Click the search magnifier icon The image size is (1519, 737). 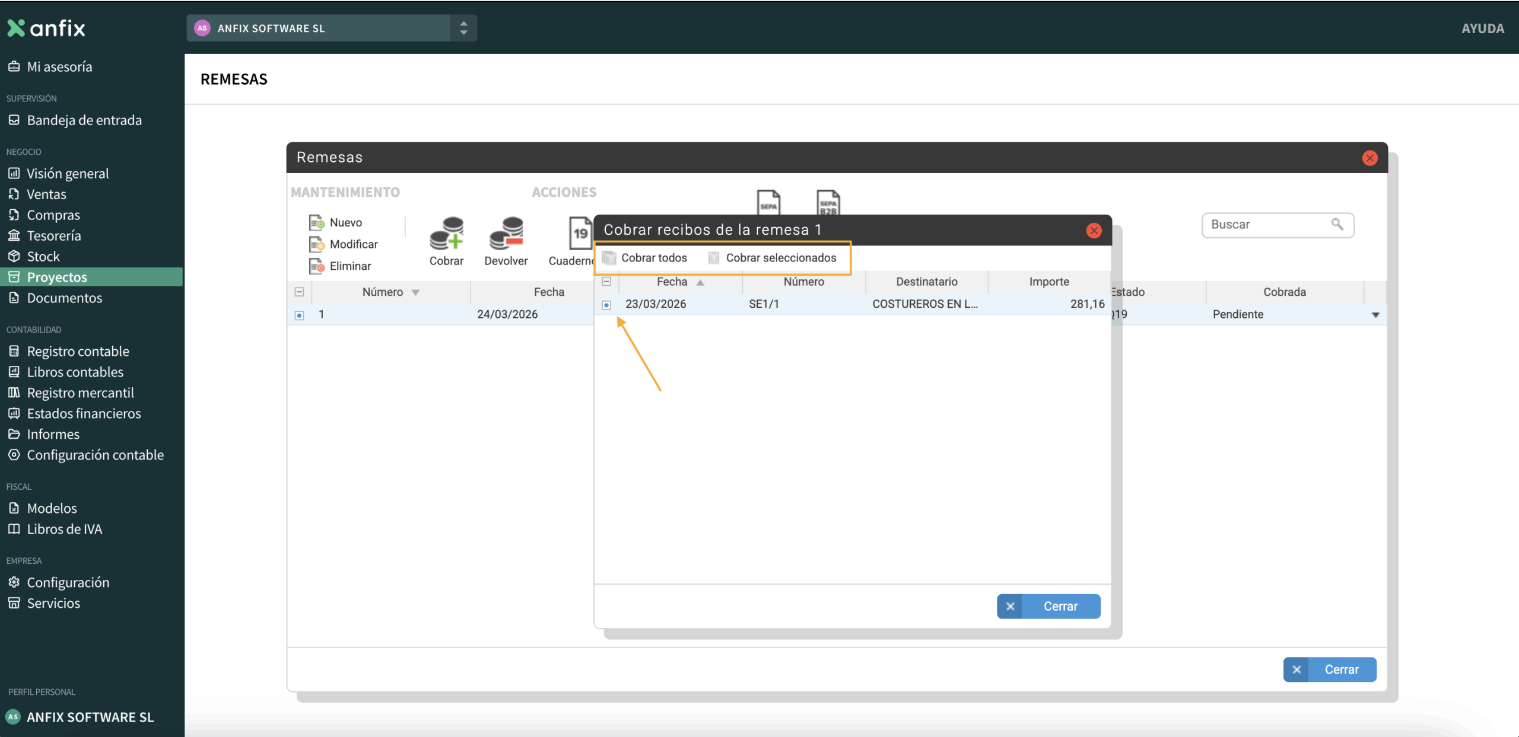pos(1337,224)
